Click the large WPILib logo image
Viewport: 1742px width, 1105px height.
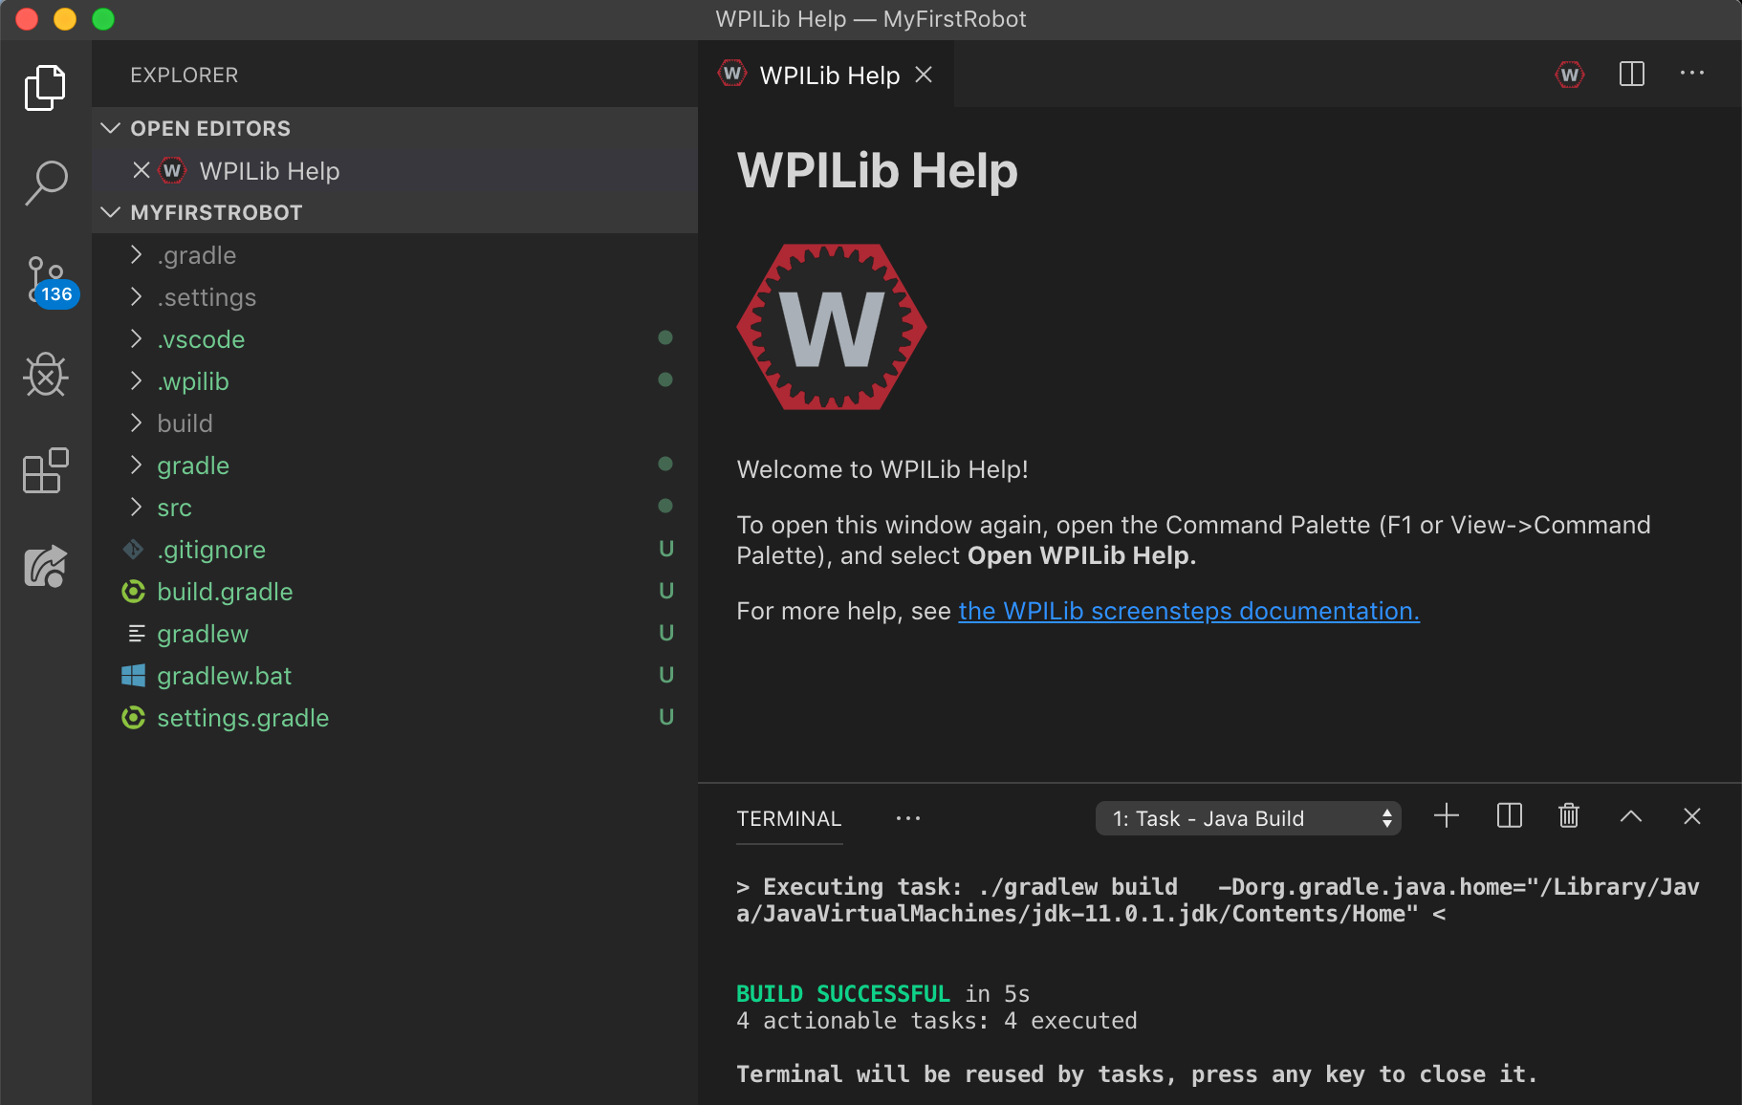831,327
